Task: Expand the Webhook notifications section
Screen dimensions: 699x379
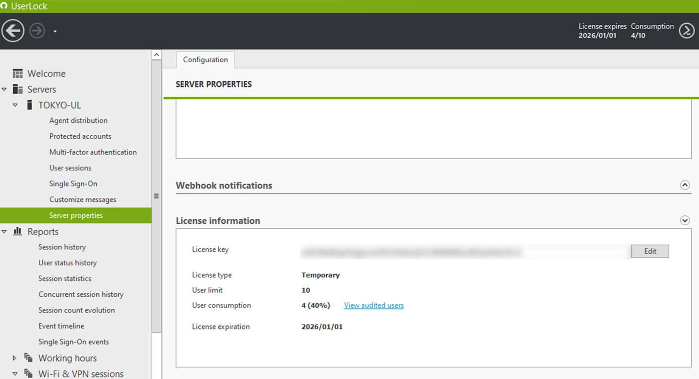Action: coord(685,185)
